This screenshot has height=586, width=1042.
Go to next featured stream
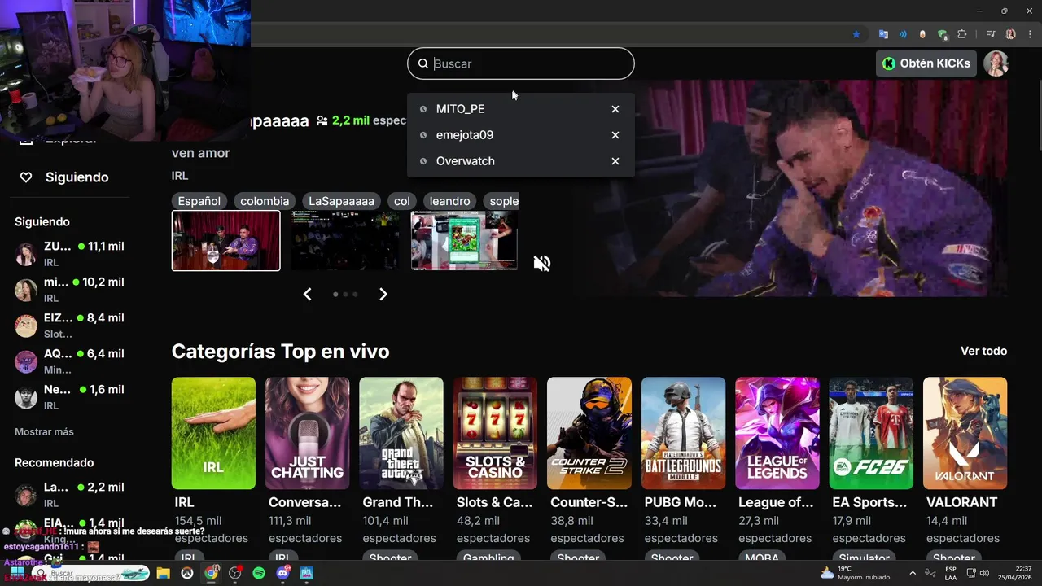383,295
